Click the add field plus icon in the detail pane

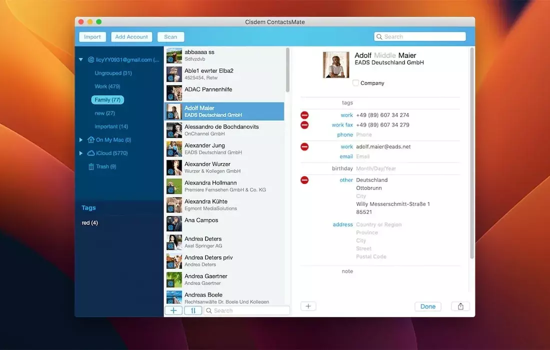coord(308,306)
